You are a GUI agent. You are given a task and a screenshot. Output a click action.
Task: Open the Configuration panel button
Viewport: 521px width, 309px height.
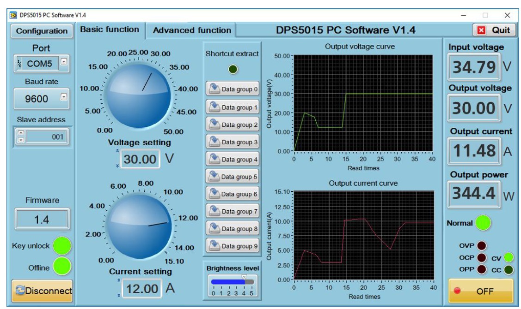tap(42, 31)
